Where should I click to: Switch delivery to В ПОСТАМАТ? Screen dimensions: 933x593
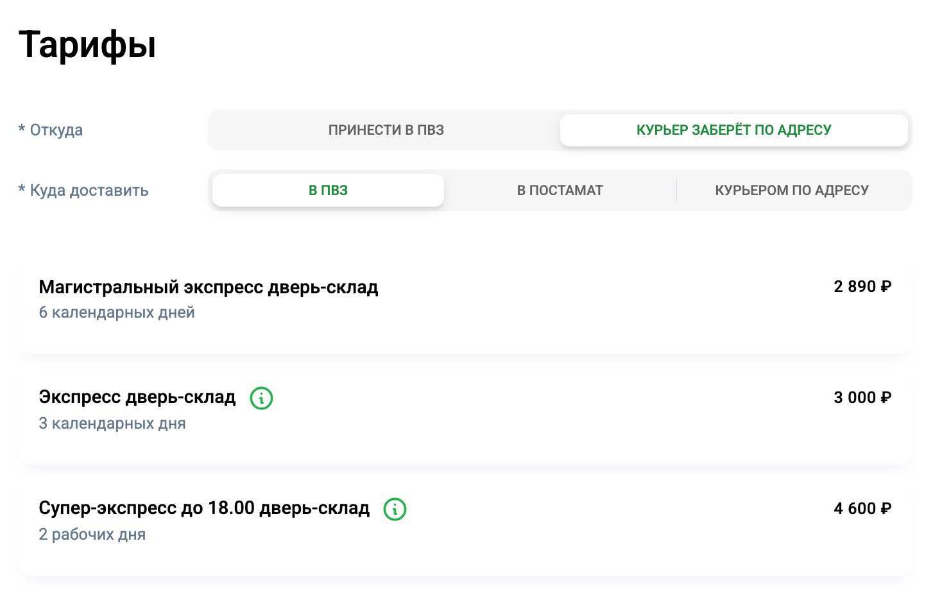point(560,191)
